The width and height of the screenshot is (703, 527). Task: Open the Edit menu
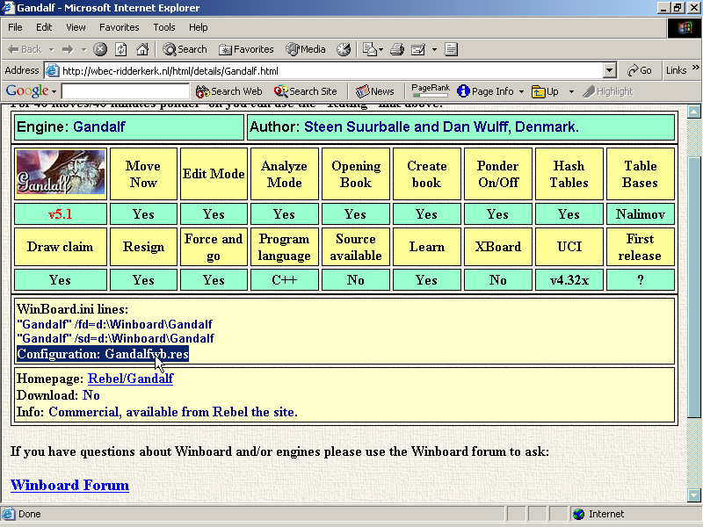pos(44,27)
